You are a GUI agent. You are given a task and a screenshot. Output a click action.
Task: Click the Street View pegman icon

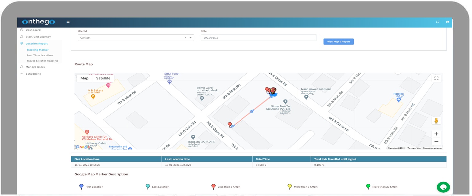point(436,121)
